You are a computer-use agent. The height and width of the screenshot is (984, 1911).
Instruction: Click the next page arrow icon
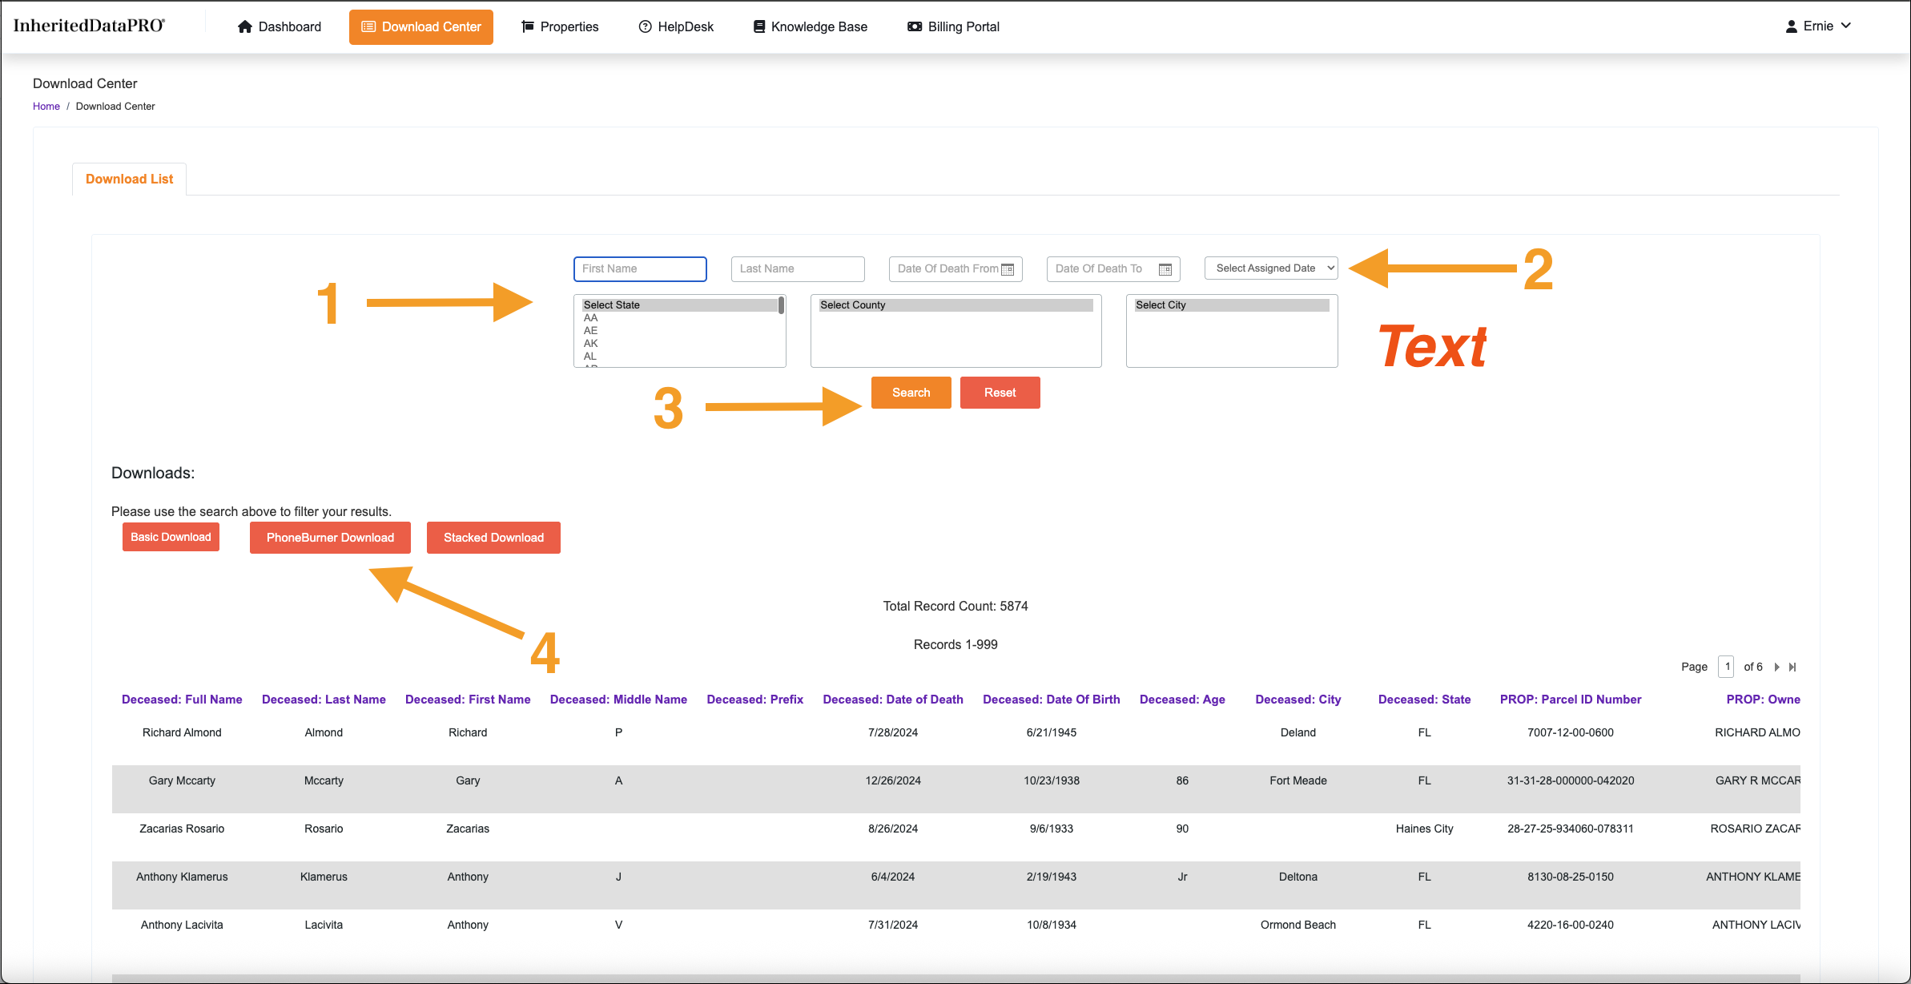(1776, 667)
